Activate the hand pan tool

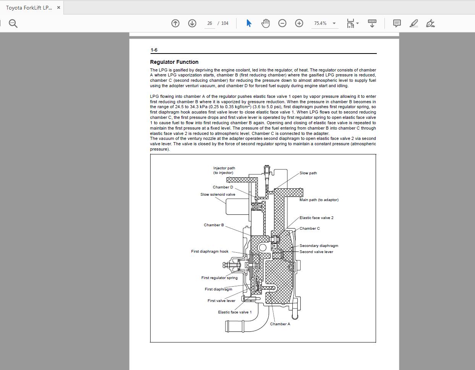coord(266,23)
